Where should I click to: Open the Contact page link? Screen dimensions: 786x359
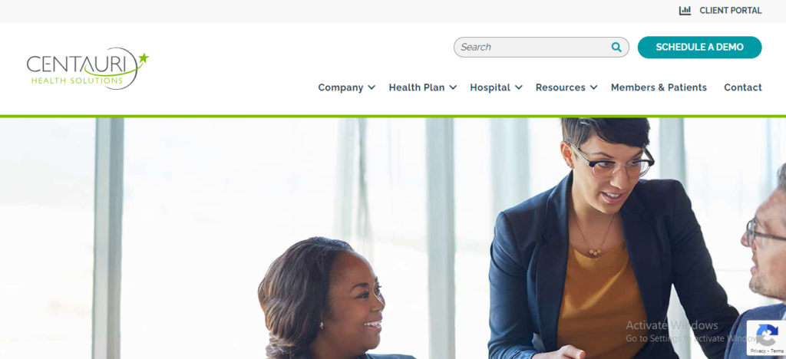[x=743, y=87]
